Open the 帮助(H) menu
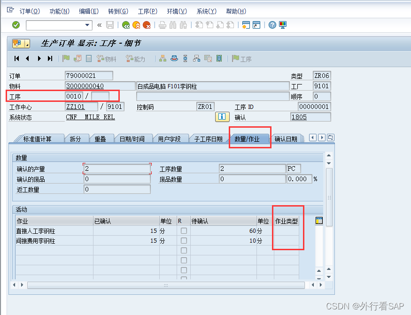This screenshot has width=411, height=315. [x=236, y=11]
